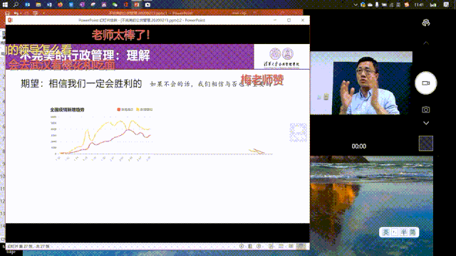Open the Camera app taskbar icon

click(147, 5)
